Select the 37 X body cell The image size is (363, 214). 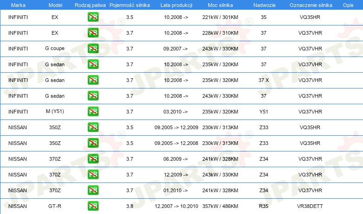click(x=264, y=80)
